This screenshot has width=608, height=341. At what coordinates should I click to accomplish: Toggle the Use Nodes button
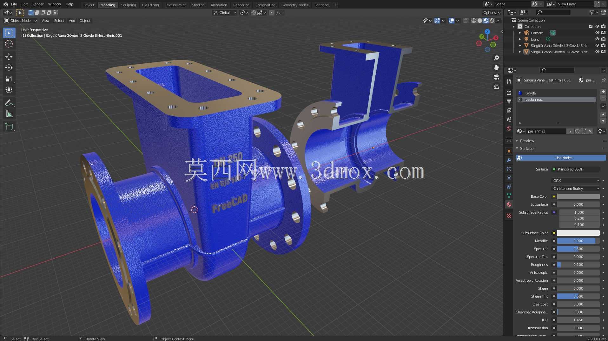[561, 158]
